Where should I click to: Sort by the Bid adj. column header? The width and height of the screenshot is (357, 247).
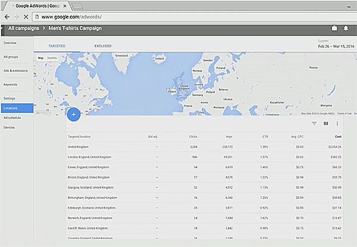153,137
